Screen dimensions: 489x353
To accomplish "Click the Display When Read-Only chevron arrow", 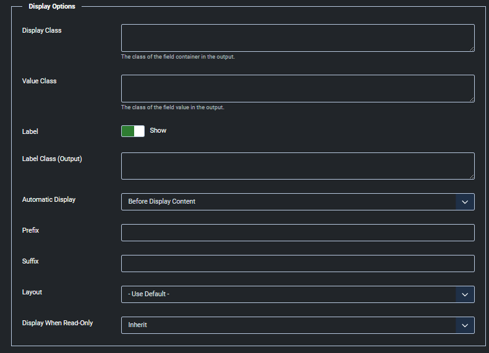I will coord(465,325).
